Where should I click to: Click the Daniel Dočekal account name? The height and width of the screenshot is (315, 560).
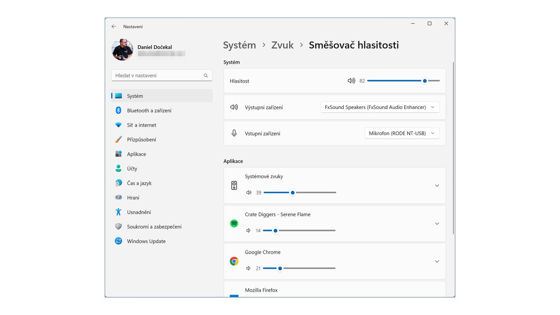pyautogui.click(x=155, y=47)
